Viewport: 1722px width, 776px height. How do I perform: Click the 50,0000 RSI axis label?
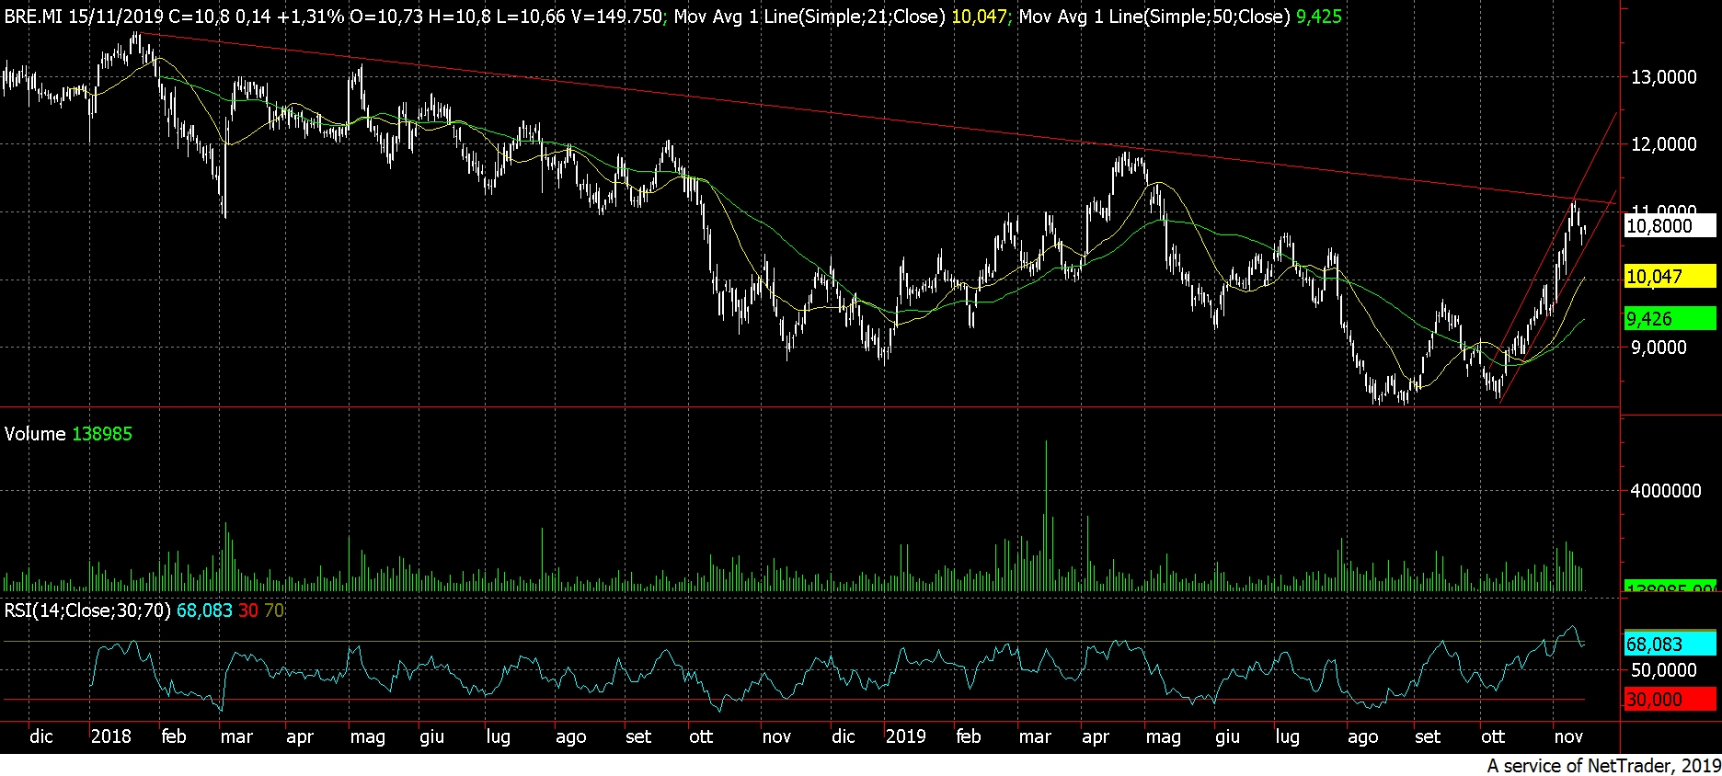pos(1663,670)
